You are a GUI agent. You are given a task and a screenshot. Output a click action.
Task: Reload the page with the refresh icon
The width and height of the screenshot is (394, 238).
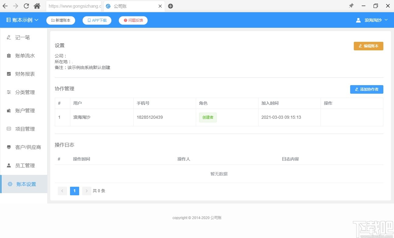coord(26,6)
